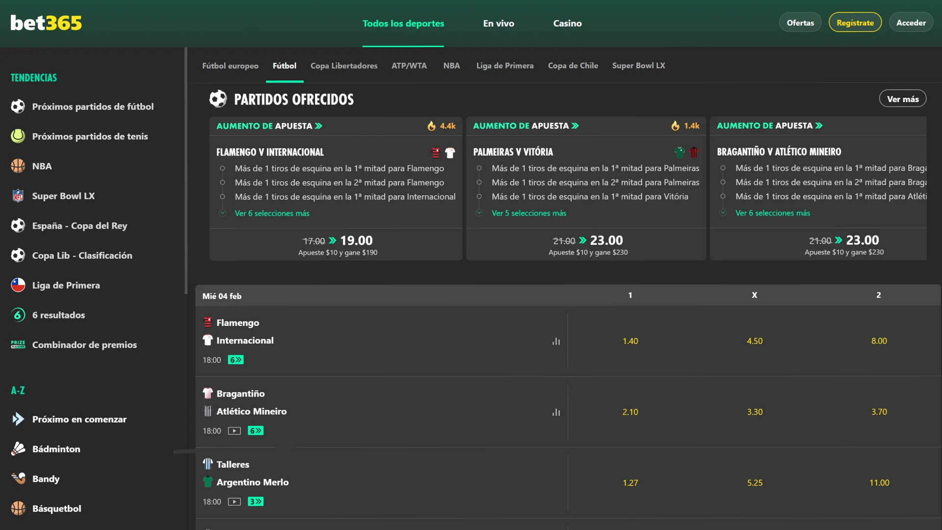Click the NFL shield icon for Super Bowl LX
The width and height of the screenshot is (942, 530).
pos(18,196)
